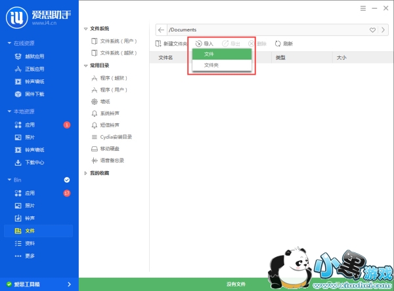Open the hamburger menu at top right
The height and width of the screenshot is (291, 394).
[x=363, y=9]
